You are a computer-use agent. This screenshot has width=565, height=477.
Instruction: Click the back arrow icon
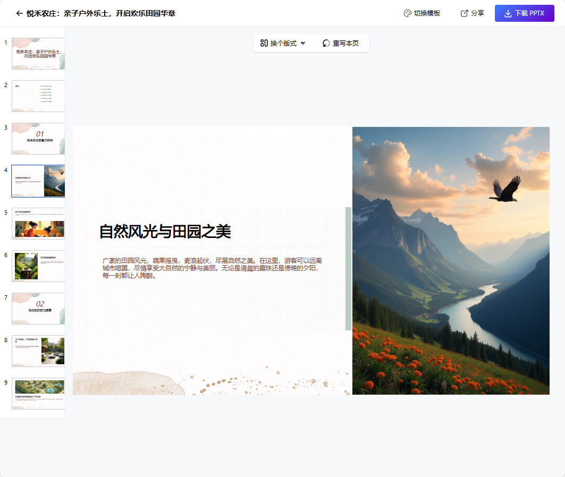(20, 13)
